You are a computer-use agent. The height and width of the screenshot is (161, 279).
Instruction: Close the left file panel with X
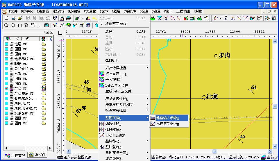(51, 32)
